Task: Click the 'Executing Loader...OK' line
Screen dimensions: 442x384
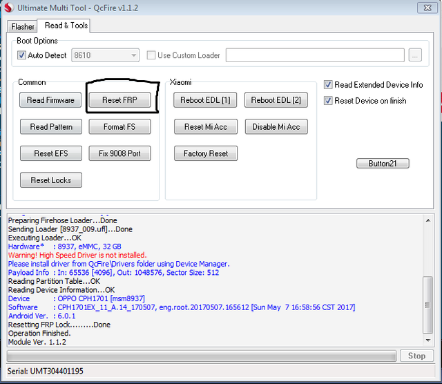Action: (44, 238)
